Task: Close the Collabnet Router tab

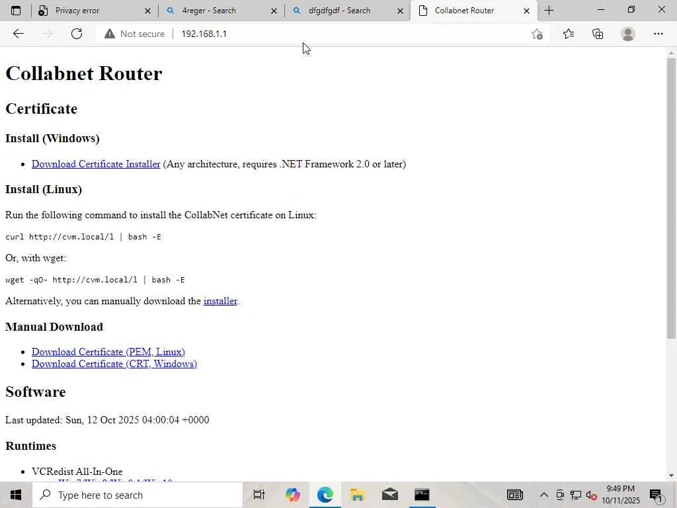Action: point(526,11)
